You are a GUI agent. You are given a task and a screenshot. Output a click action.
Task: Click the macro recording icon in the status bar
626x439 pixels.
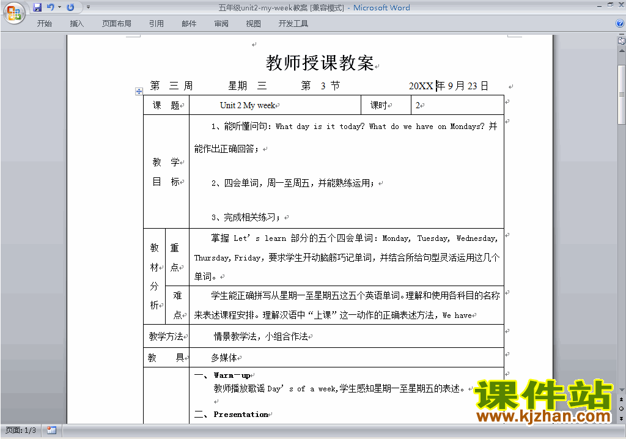pyautogui.click(x=51, y=430)
